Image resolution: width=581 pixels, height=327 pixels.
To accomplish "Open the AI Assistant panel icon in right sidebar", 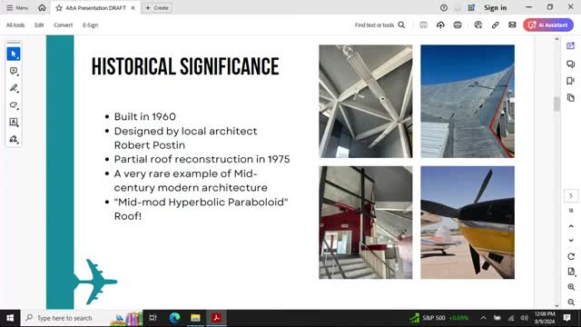I will 571,46.
